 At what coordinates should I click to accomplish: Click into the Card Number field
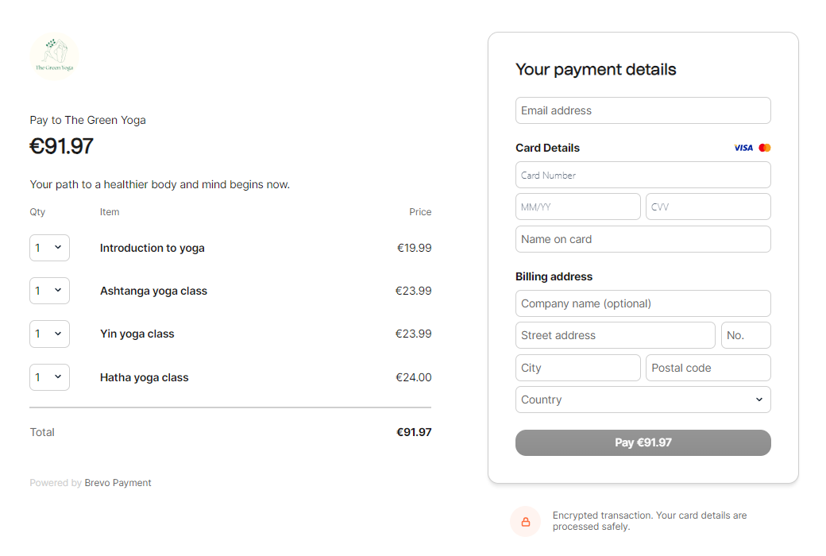pyautogui.click(x=643, y=175)
